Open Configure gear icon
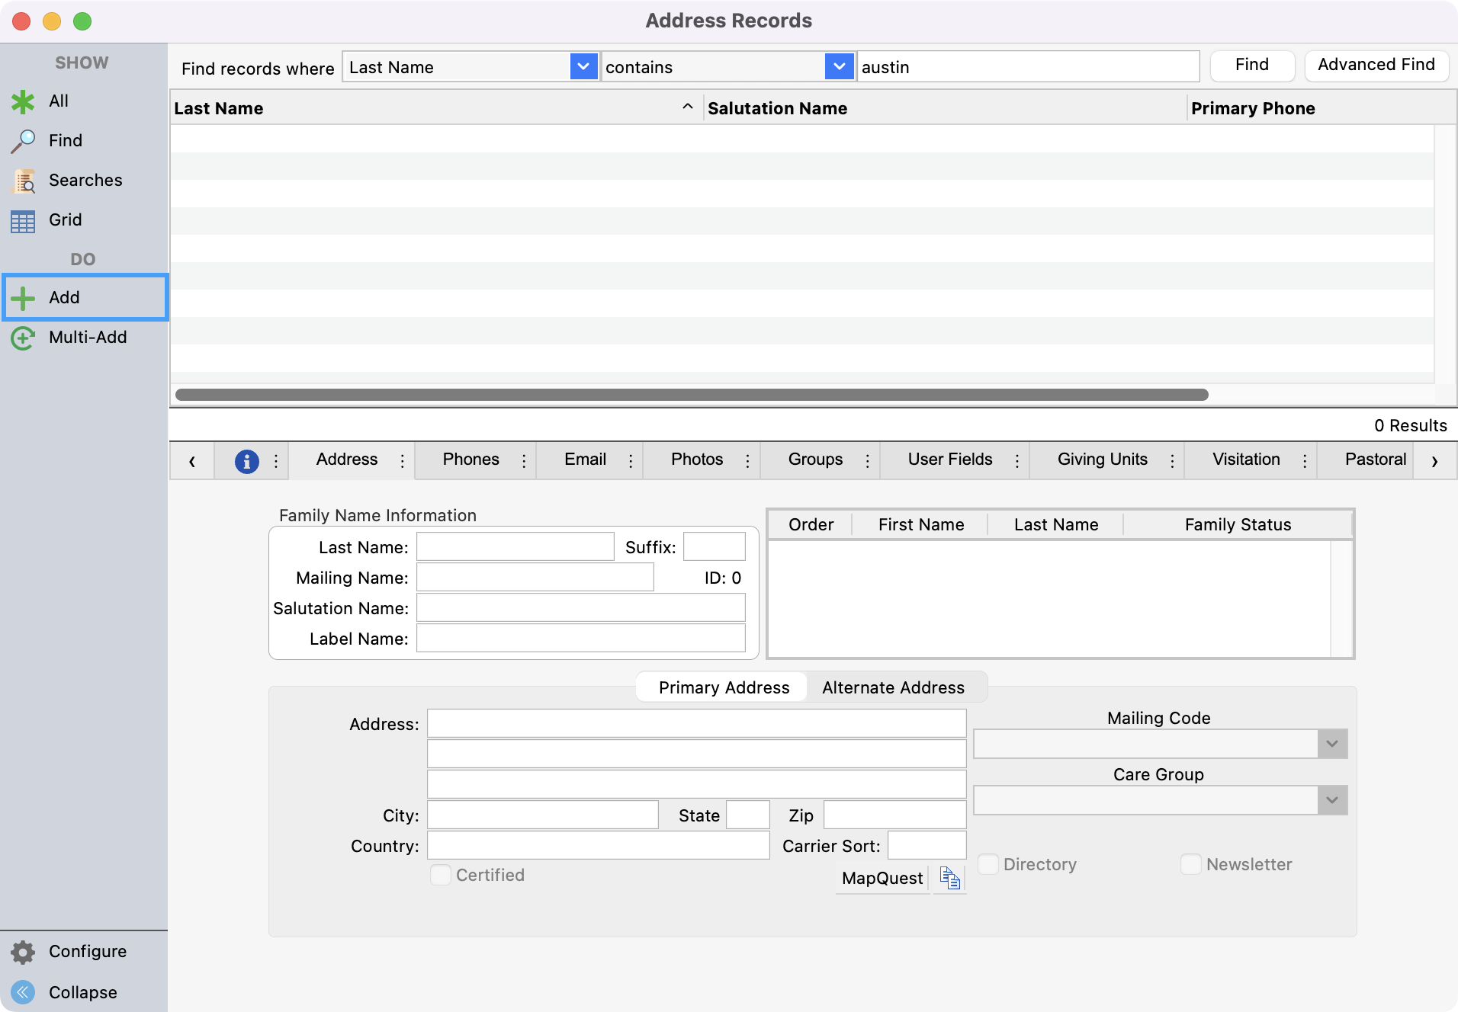This screenshot has width=1458, height=1012. [23, 952]
